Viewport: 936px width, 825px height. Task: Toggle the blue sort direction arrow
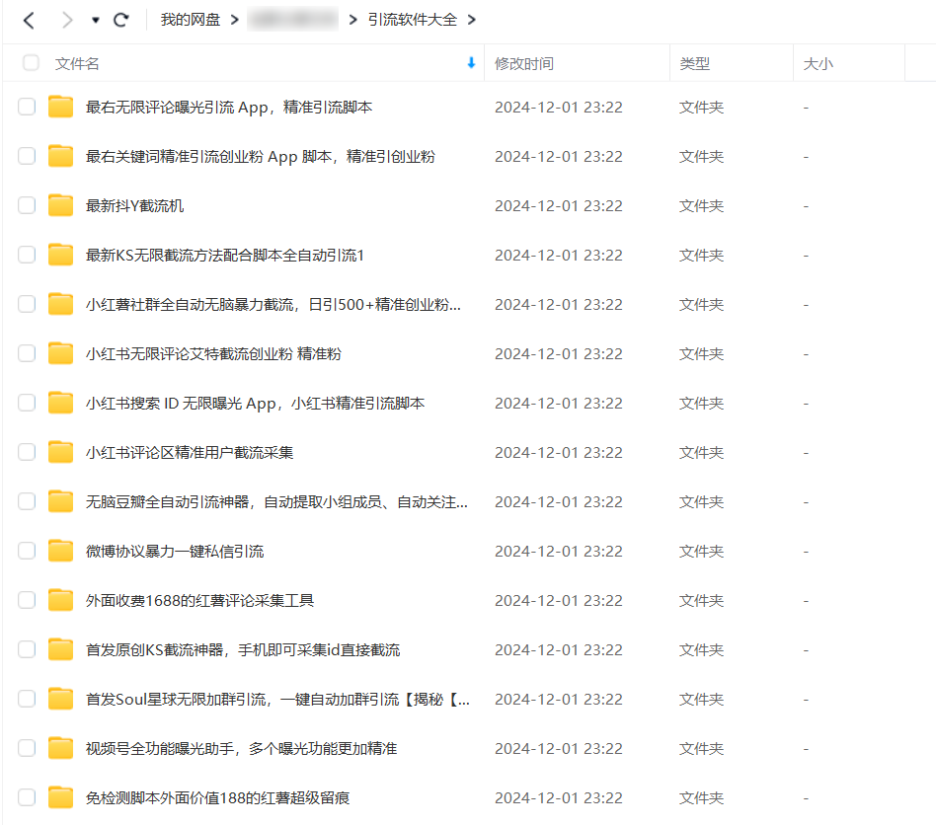coord(471,62)
